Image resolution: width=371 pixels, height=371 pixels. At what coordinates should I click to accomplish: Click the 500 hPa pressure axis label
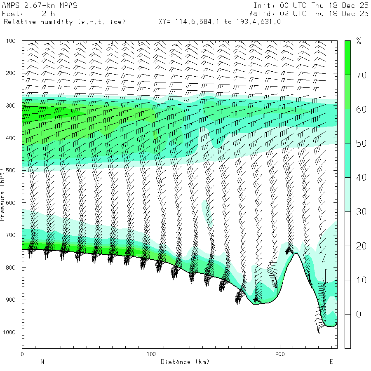[11, 170]
